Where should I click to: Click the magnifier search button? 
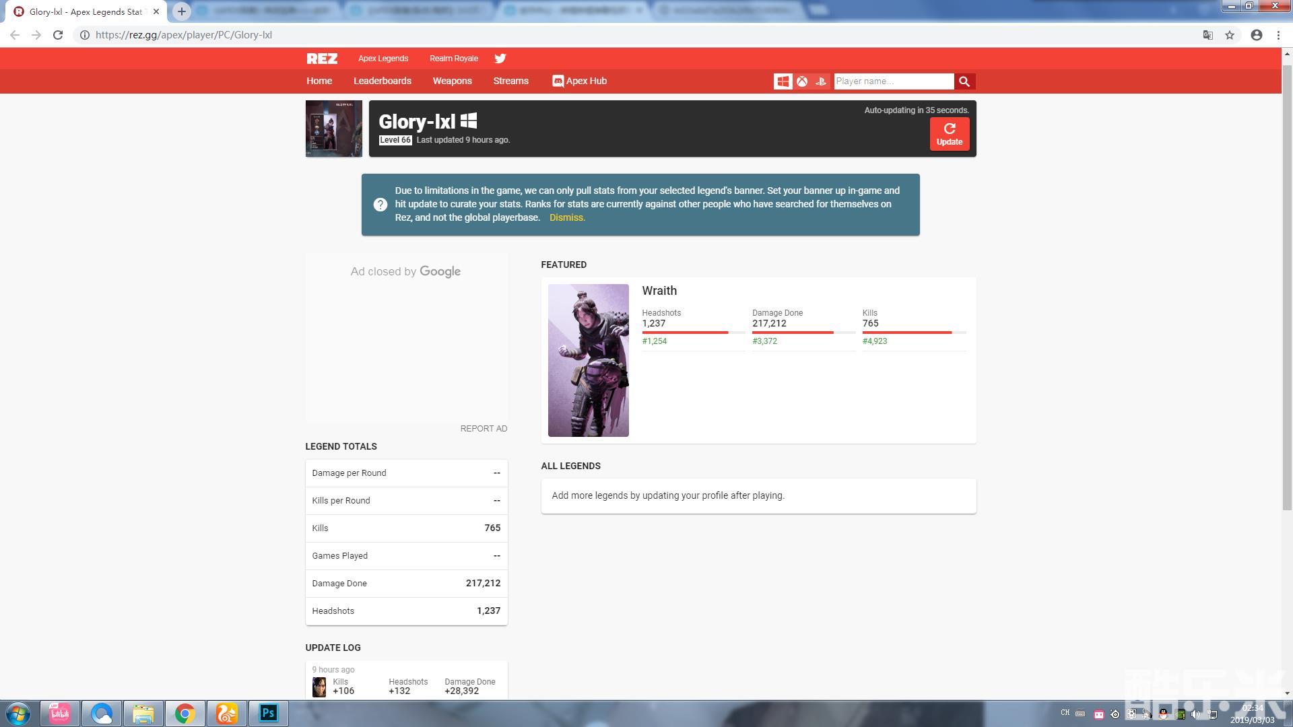click(964, 81)
